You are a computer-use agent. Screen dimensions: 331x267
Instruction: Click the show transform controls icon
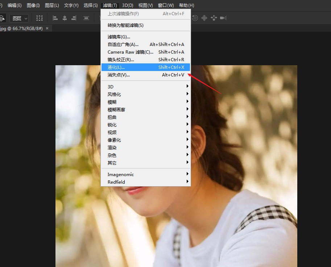40,18
